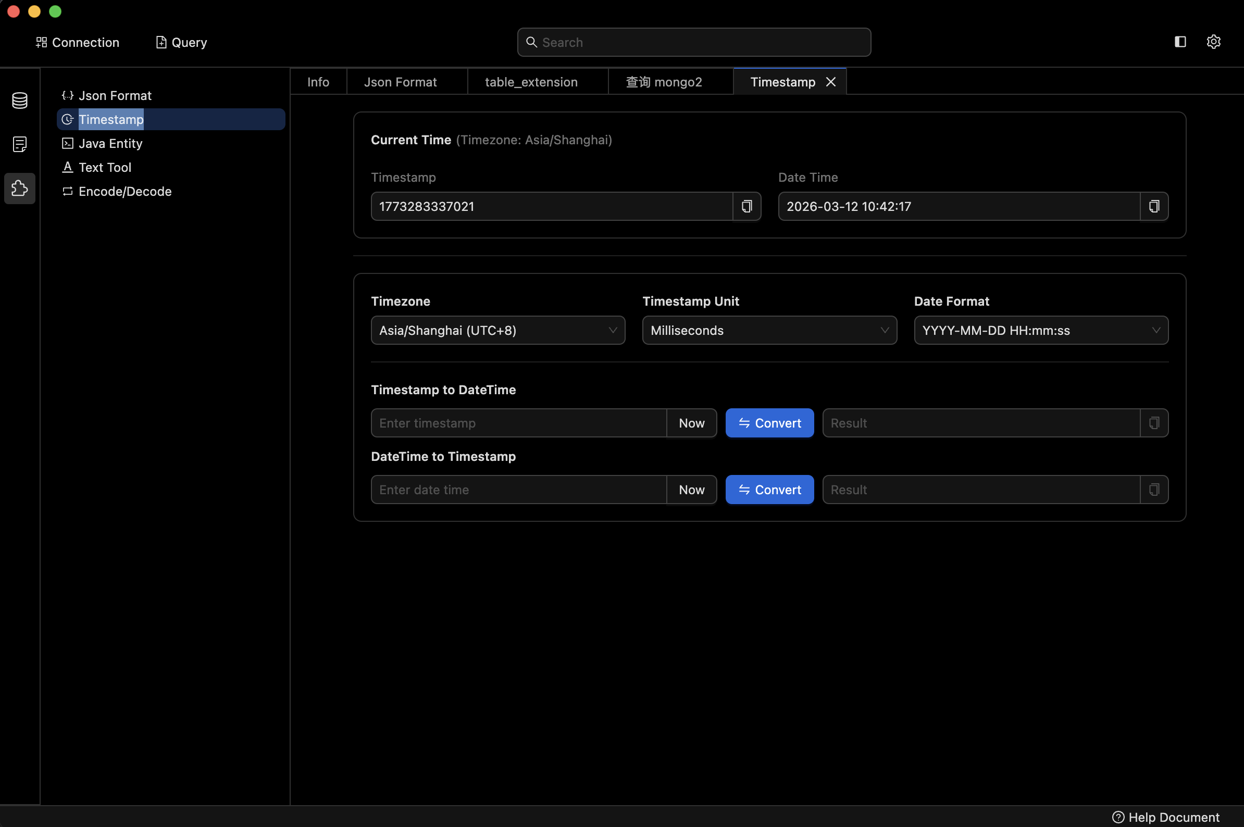Open the database icon in sidebar
The width and height of the screenshot is (1244, 827).
tap(19, 100)
